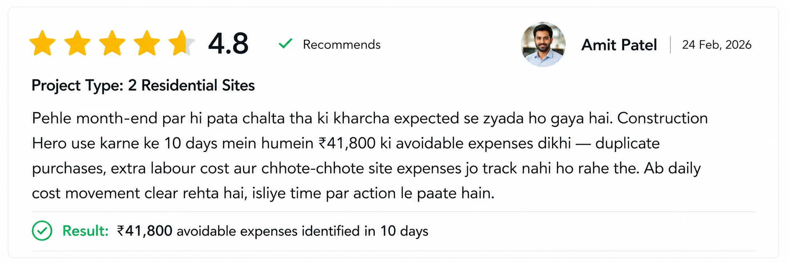Click the Project Type: 2 Residential Sites heading
The height and width of the screenshot is (263, 789).
pos(143,85)
